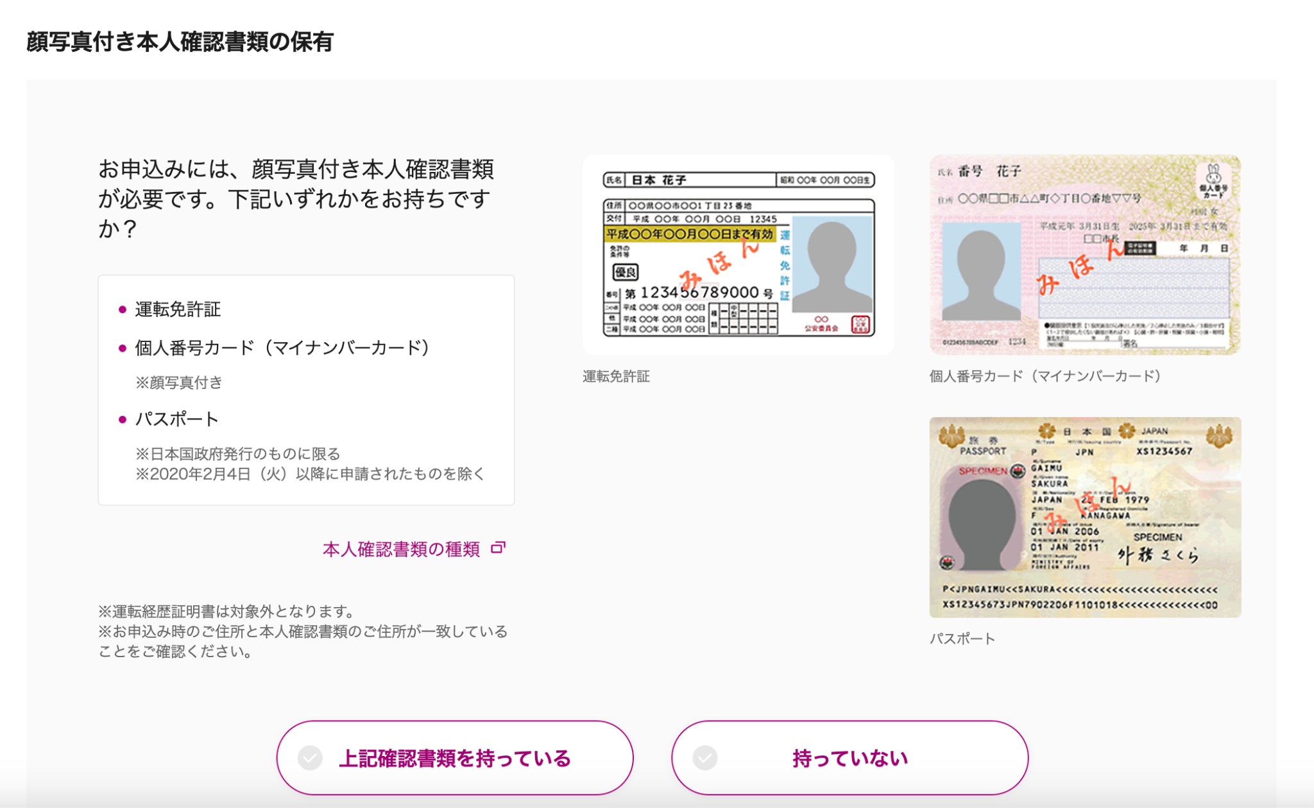Click the silhouette photo on the driver's license

(832, 264)
